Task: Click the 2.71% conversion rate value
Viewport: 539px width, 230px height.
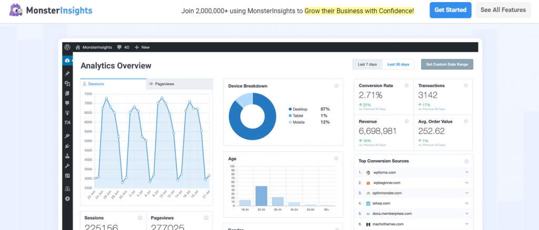Action: pyautogui.click(x=371, y=95)
